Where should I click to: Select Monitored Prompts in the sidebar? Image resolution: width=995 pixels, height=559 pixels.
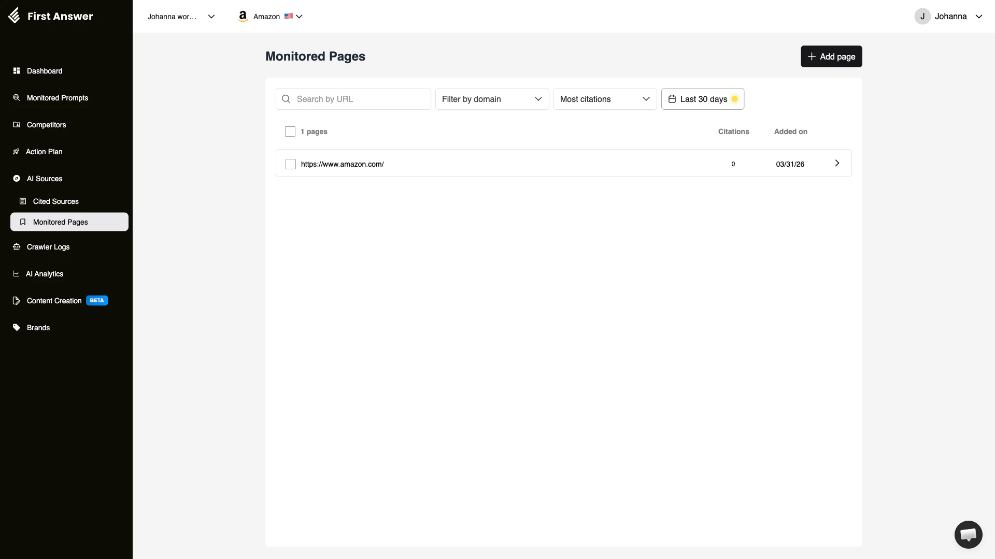tap(56, 98)
